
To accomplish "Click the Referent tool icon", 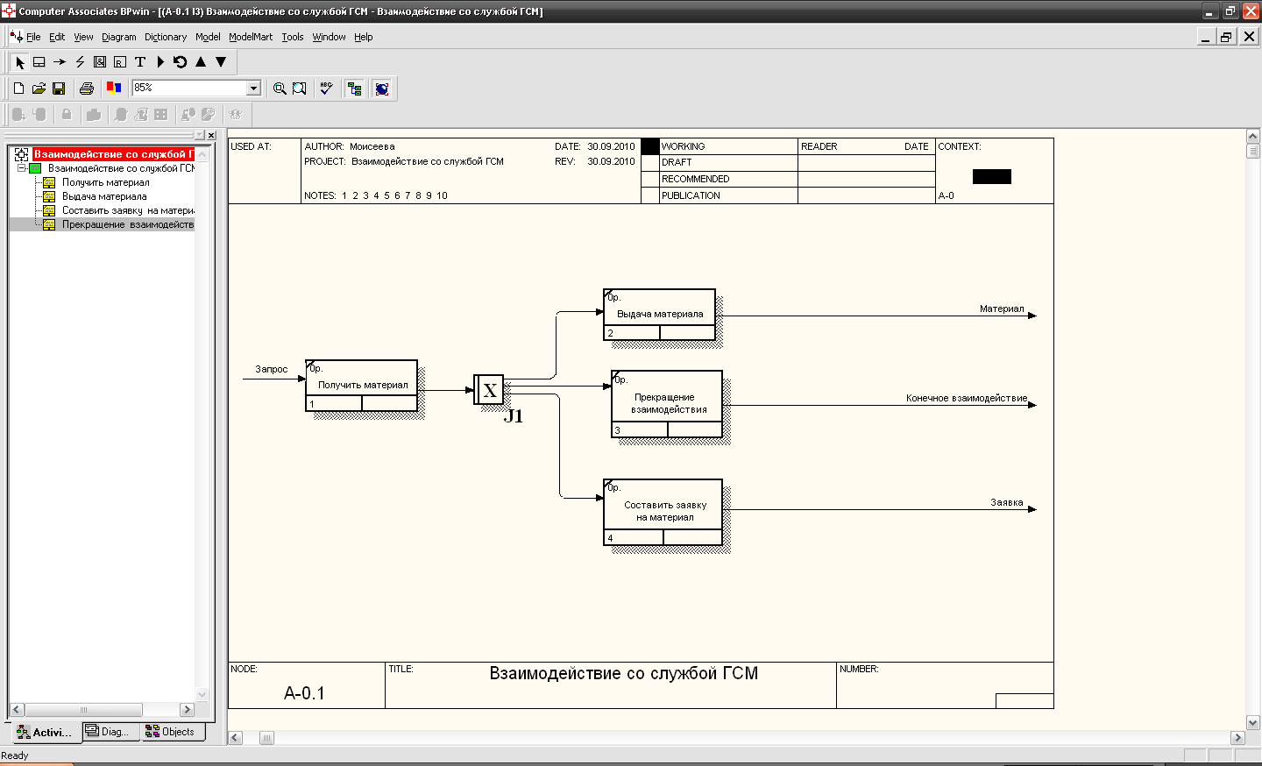I will click(x=120, y=62).
